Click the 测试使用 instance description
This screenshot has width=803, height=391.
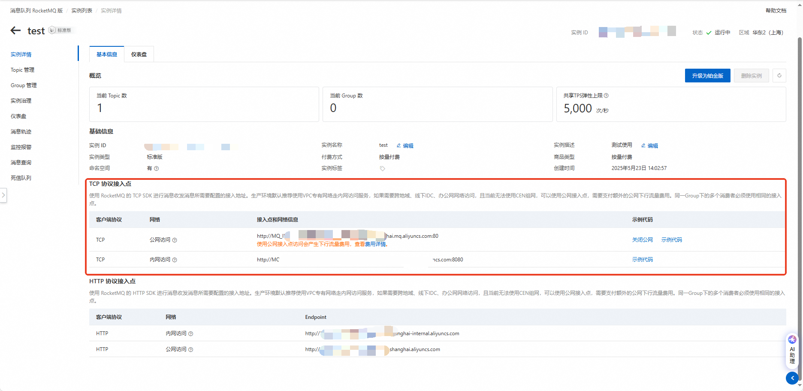(622, 145)
